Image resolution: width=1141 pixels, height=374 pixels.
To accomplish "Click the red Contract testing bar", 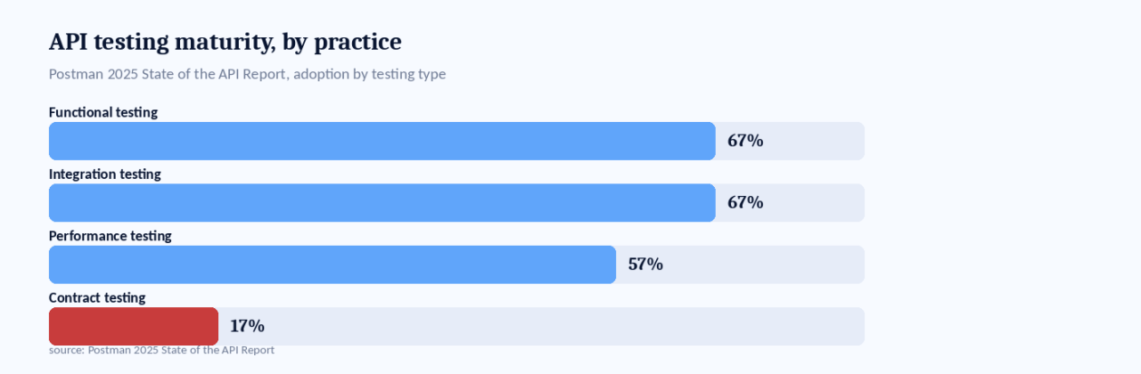I will click(x=134, y=326).
